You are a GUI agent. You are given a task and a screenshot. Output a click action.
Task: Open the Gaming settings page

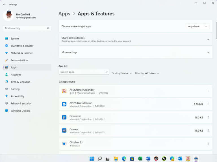click(x=27, y=89)
